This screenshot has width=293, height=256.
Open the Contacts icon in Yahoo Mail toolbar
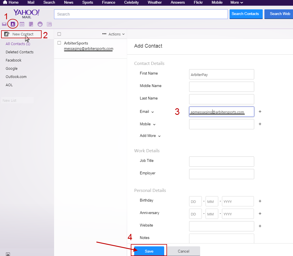click(13, 24)
